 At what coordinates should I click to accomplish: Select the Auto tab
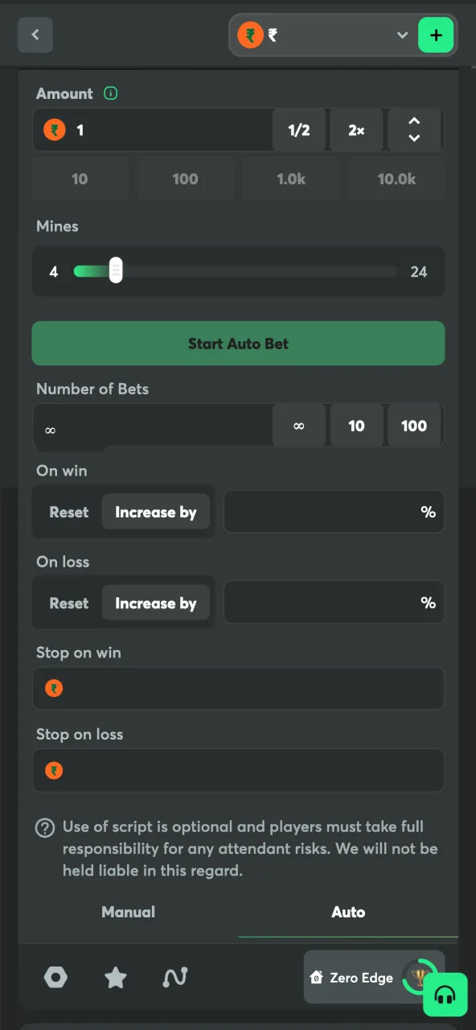pyautogui.click(x=348, y=912)
